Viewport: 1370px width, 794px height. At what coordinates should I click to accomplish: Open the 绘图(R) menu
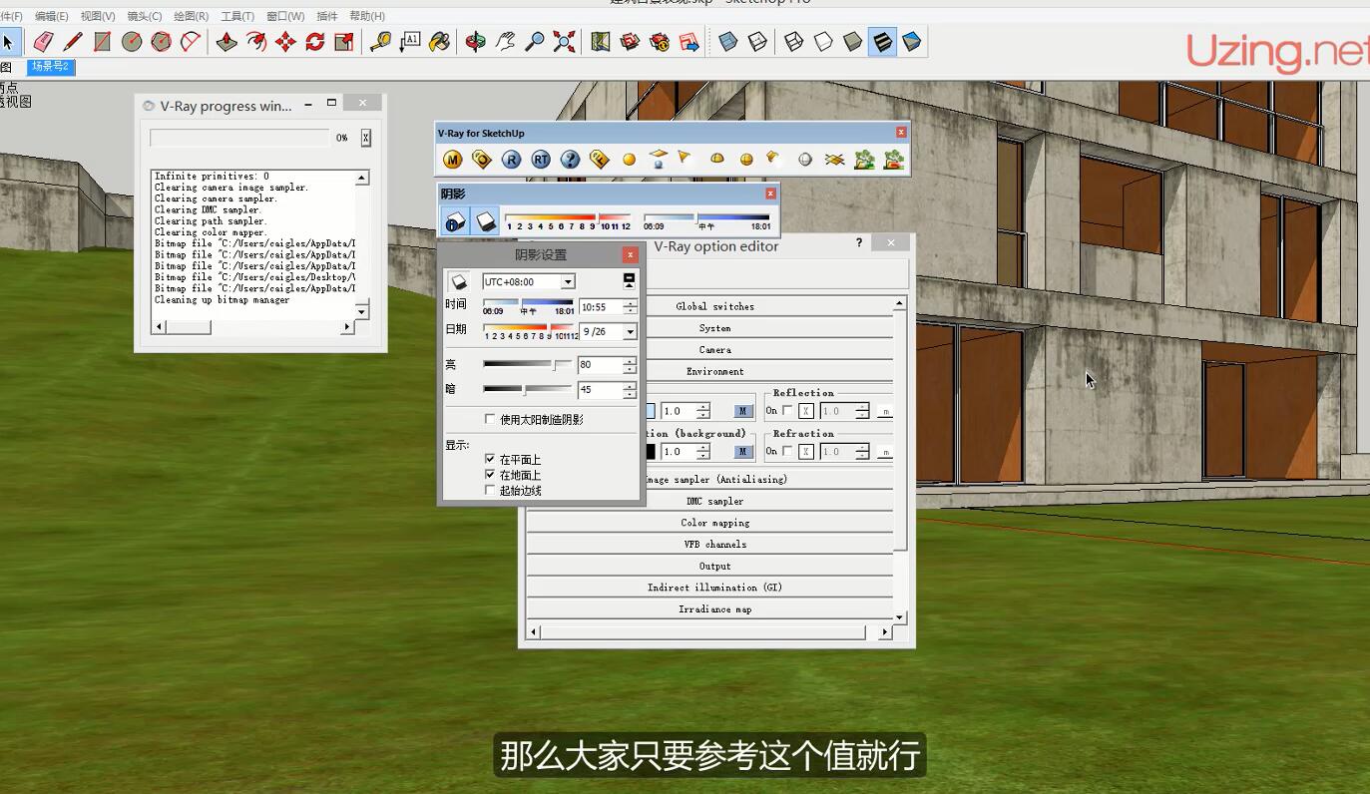[x=191, y=16]
